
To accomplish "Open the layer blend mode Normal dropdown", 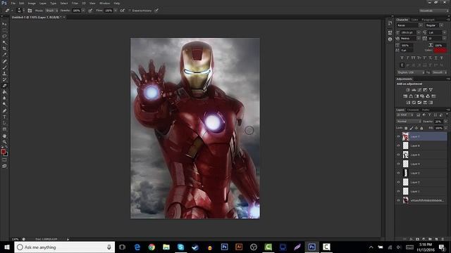I will click(x=409, y=122).
